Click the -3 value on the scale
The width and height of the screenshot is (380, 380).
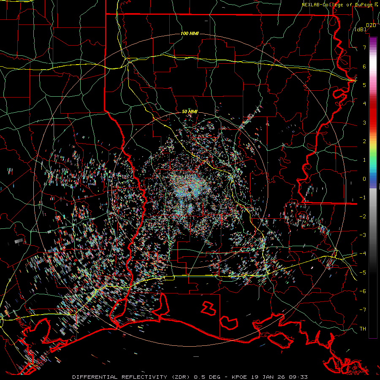click(363, 235)
